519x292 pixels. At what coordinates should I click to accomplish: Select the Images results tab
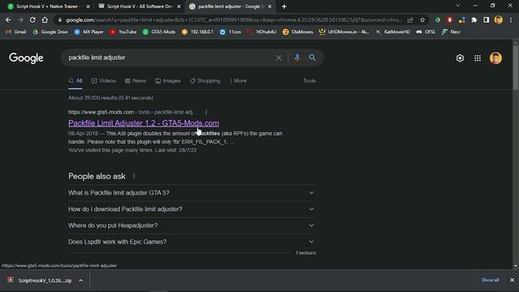tap(168, 81)
